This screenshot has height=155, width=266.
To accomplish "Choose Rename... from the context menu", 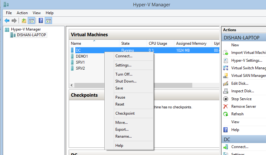I will pos(129,136).
